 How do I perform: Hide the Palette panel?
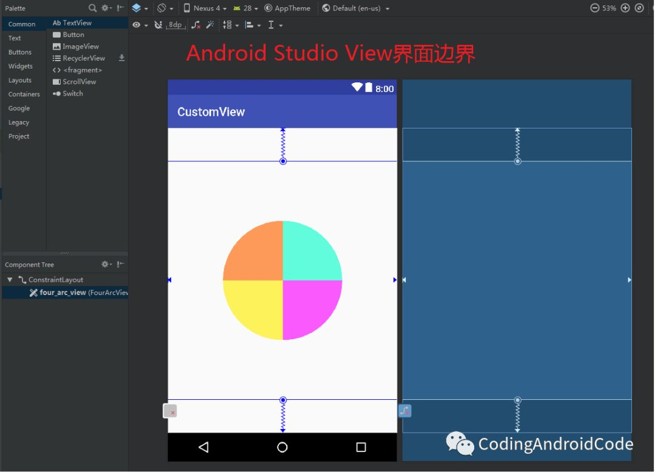click(120, 8)
